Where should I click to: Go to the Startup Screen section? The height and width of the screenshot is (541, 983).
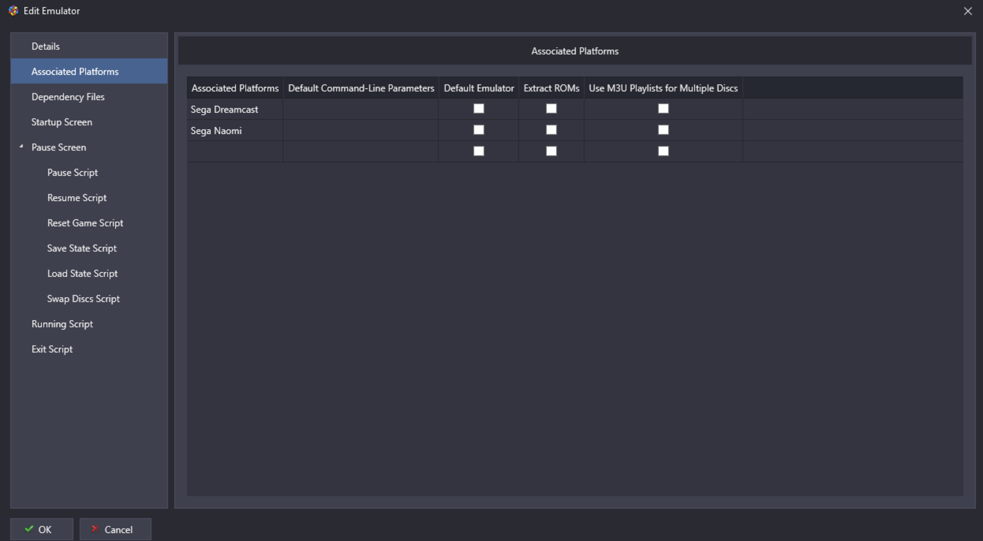coord(89,122)
